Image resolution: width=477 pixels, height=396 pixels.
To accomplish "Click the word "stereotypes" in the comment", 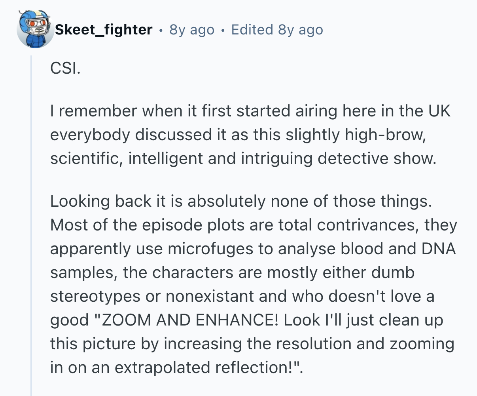I will (95, 297).
